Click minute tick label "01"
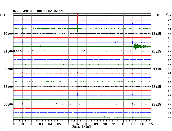 point(22,124)
